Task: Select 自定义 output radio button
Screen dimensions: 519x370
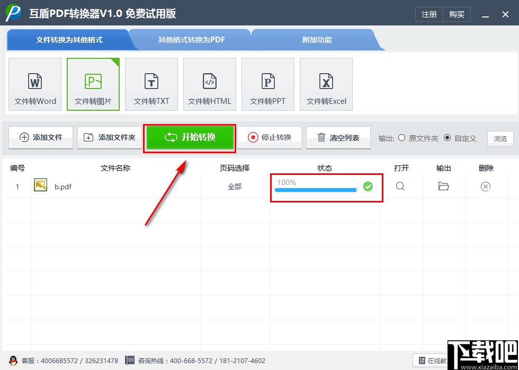Action: click(447, 138)
